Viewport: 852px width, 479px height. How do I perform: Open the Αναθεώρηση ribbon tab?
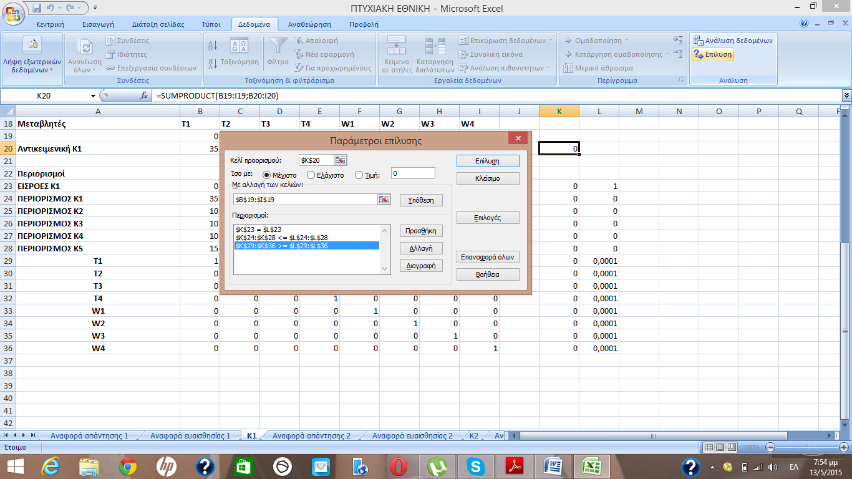pos(309,24)
